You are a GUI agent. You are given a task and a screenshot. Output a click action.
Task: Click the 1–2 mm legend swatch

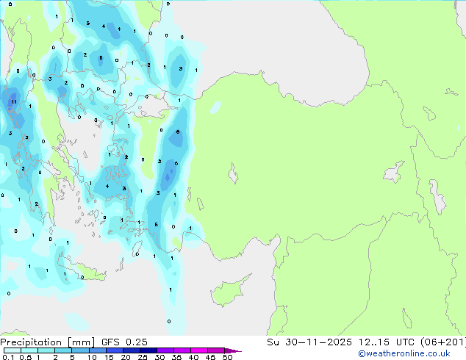tap(46, 350)
